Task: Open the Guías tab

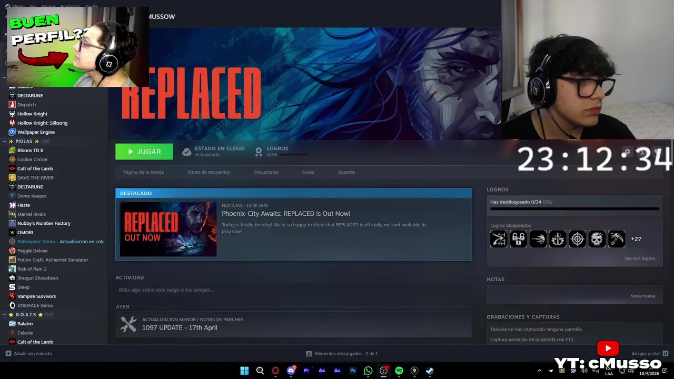Action: (x=308, y=172)
